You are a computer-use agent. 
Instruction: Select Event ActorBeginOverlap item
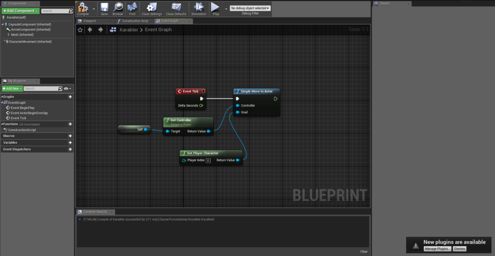click(x=29, y=113)
